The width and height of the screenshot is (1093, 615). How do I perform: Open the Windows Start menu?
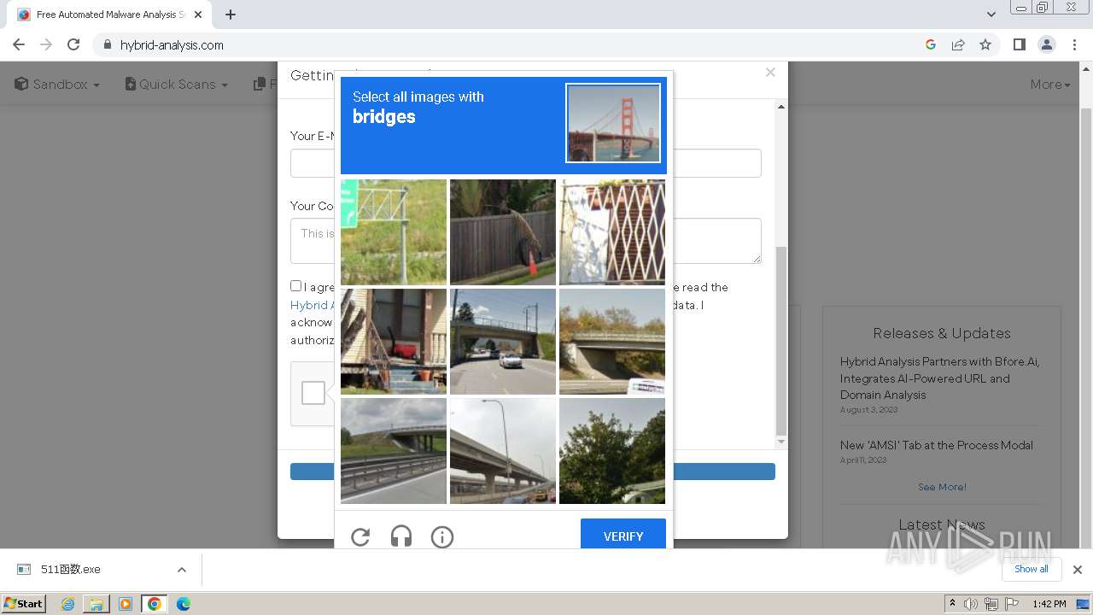point(24,603)
